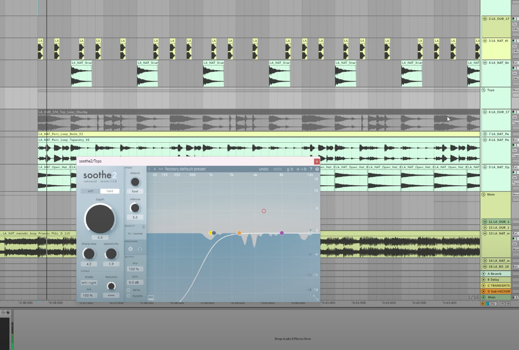This screenshot has height=350, width=519.
Task: Collapse track 3 LA_NAT_Ki fold arrow
Action: 485,41
